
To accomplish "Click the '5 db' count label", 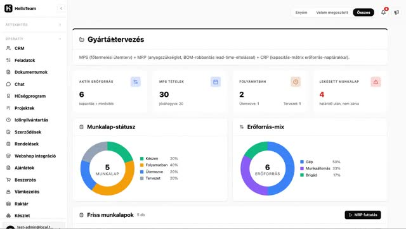I will tap(141, 215).
